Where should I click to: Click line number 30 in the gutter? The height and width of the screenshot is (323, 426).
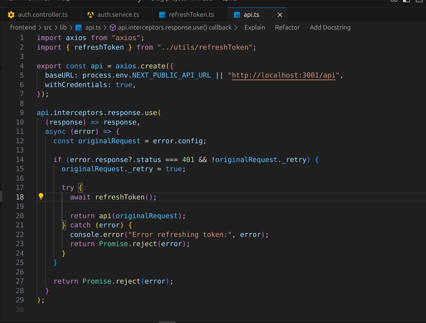click(20, 309)
